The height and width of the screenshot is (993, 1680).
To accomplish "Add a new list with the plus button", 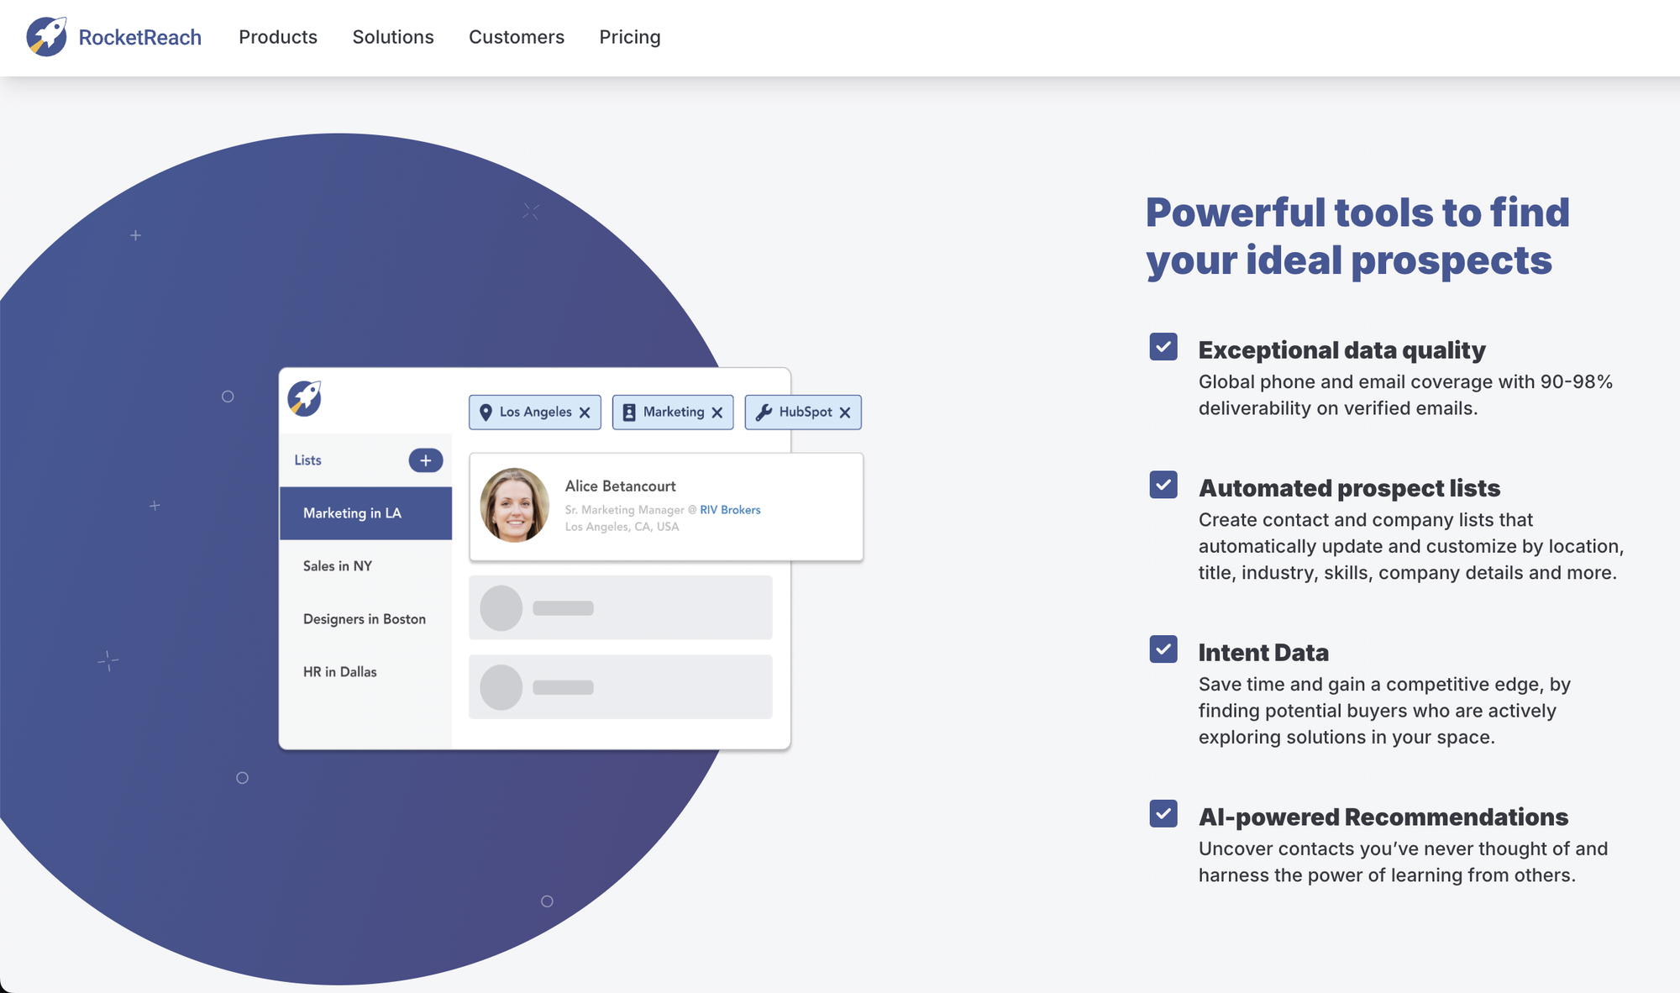I will [x=425, y=460].
